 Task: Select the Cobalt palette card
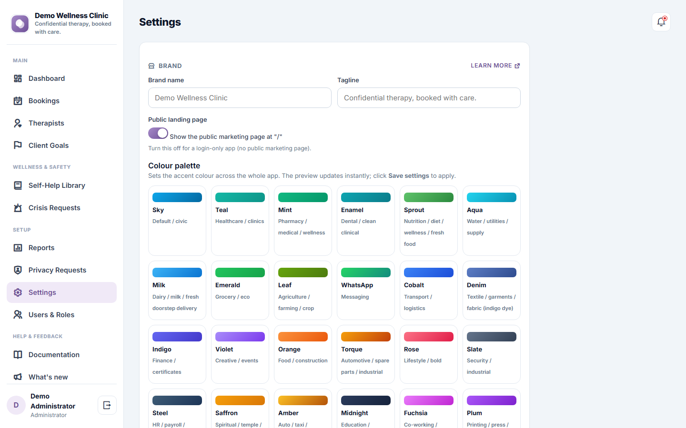[x=429, y=290]
